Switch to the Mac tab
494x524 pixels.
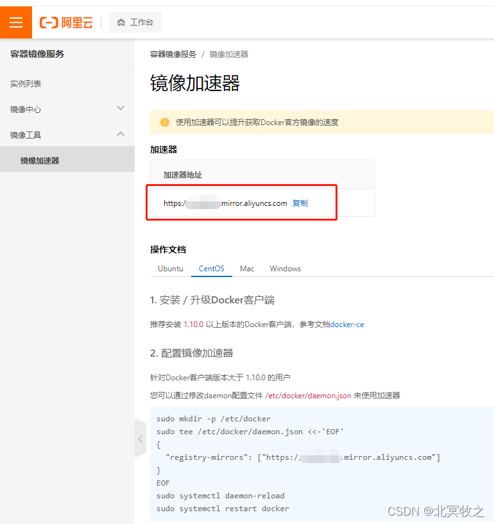coord(247,269)
